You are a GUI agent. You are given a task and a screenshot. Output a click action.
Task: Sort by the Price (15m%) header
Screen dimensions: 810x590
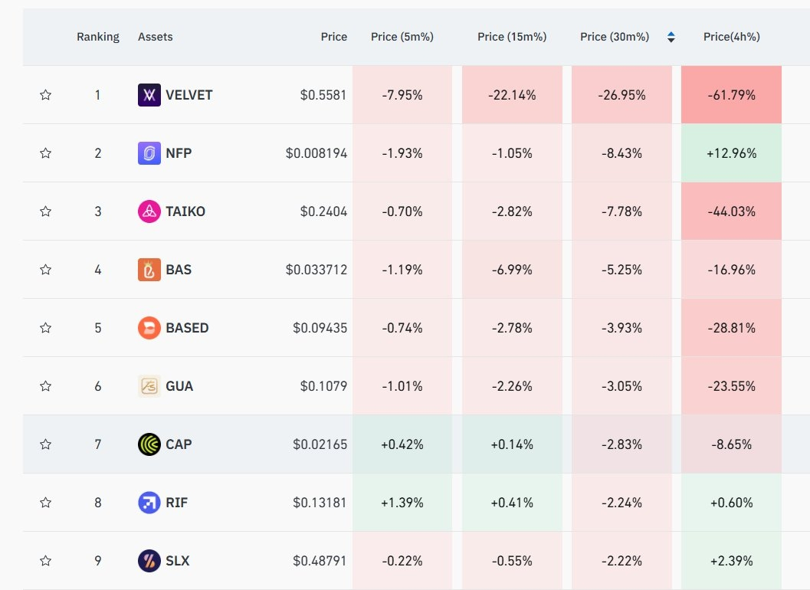(512, 38)
